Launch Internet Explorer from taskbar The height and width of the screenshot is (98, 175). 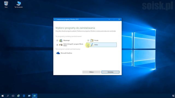18,96
